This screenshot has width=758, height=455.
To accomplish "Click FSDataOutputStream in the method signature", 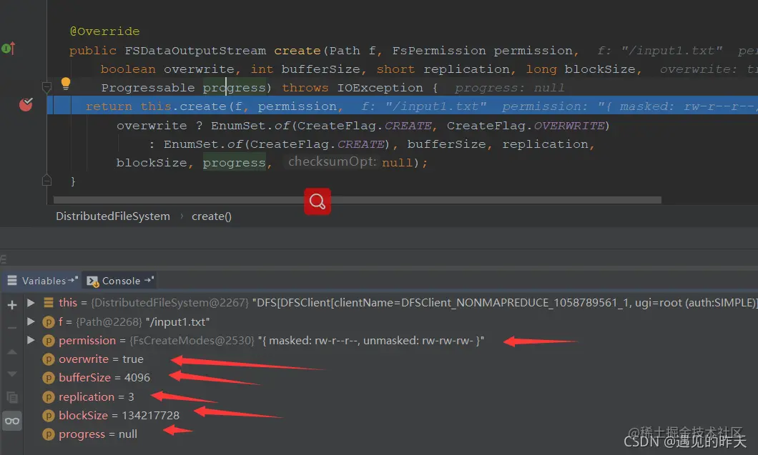I will click(195, 51).
